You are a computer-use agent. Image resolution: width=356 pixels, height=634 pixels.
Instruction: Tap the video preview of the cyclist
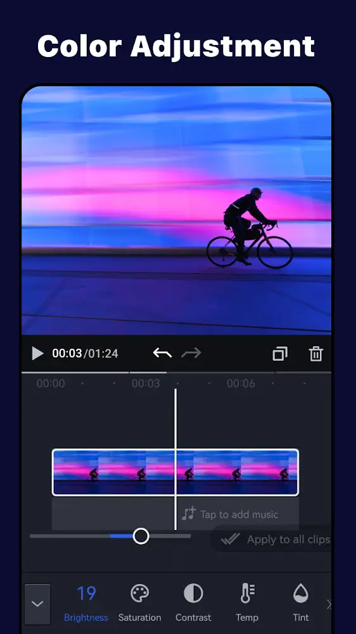pyautogui.click(x=176, y=210)
